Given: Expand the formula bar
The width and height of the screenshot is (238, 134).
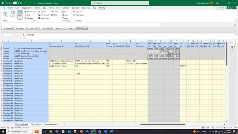Looking at the screenshot, I should [x=235, y=35].
